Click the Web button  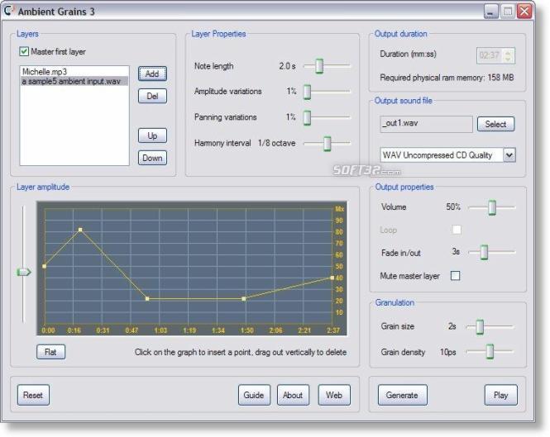[334, 395]
